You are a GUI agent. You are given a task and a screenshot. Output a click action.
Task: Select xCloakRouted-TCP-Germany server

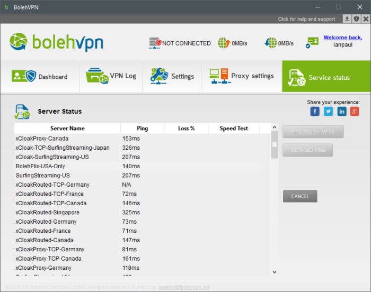point(143,185)
